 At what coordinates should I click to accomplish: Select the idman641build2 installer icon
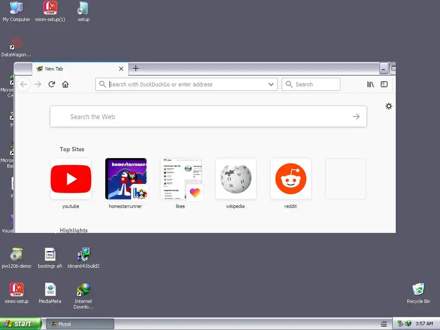(83, 258)
